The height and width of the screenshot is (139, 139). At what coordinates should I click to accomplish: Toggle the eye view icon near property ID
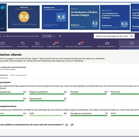pos(60,36)
